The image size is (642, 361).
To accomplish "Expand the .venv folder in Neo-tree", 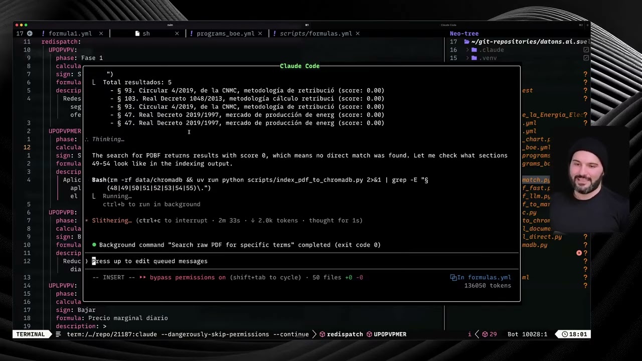I will (x=467, y=58).
